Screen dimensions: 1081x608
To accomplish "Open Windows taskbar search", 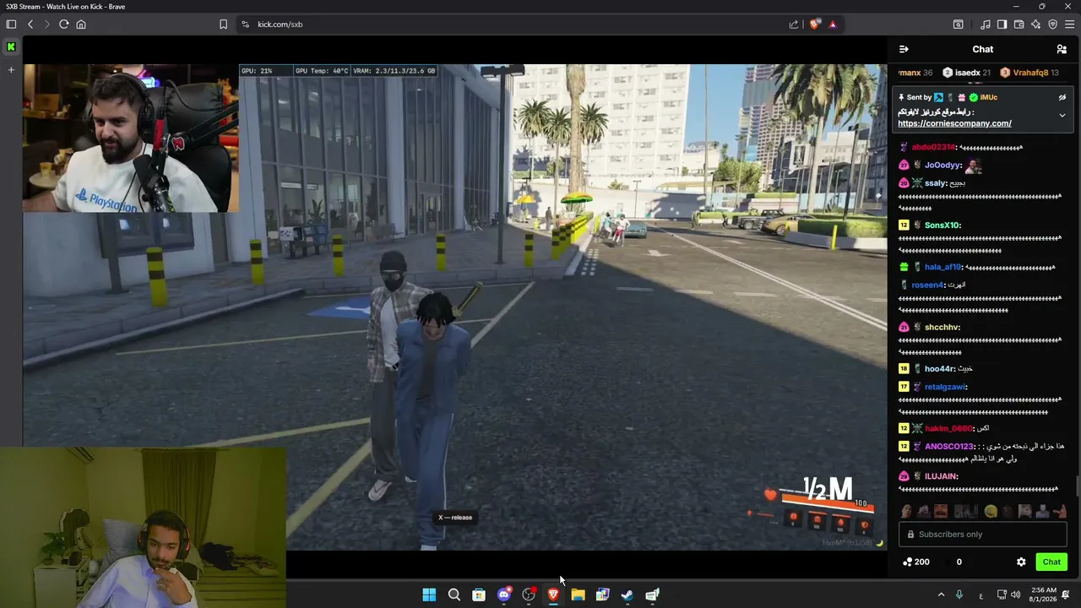I will pos(454,595).
